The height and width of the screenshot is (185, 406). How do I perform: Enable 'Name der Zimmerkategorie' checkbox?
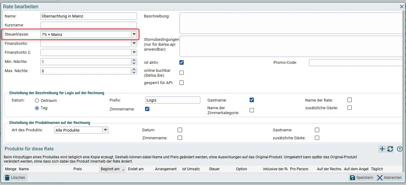(x=252, y=110)
